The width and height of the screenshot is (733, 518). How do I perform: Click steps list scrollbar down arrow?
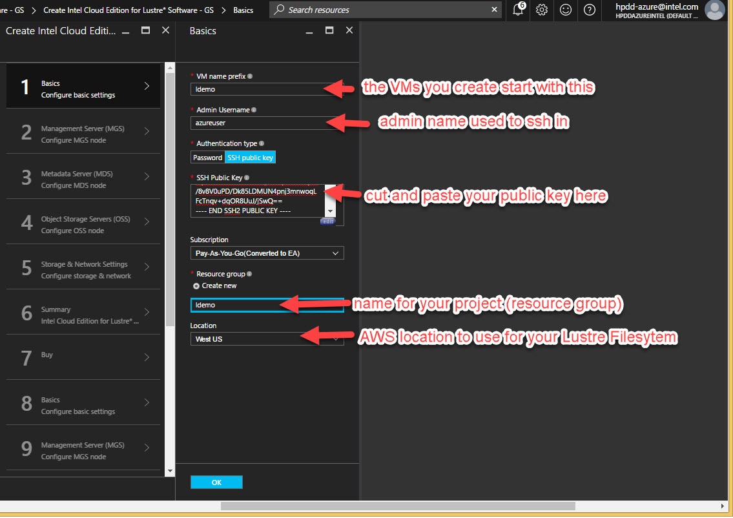pyautogui.click(x=170, y=471)
